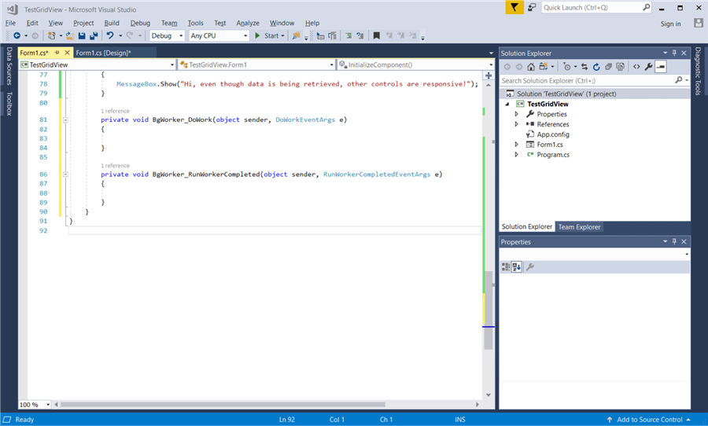The width and height of the screenshot is (708, 426).
Task: Click Add to Source Control in status bar
Action: point(649,419)
